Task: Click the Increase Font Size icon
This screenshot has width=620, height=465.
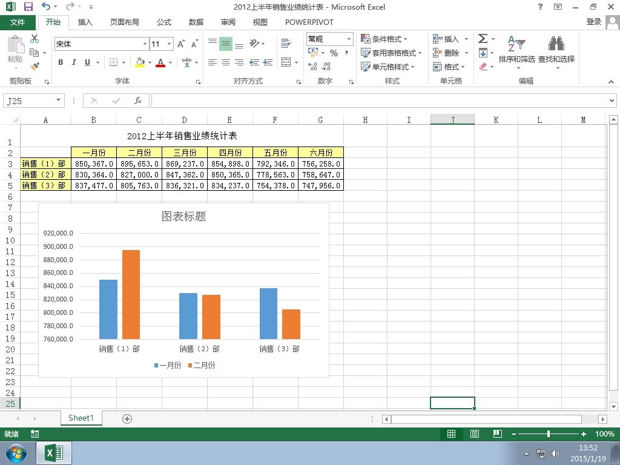Action: coord(180,44)
